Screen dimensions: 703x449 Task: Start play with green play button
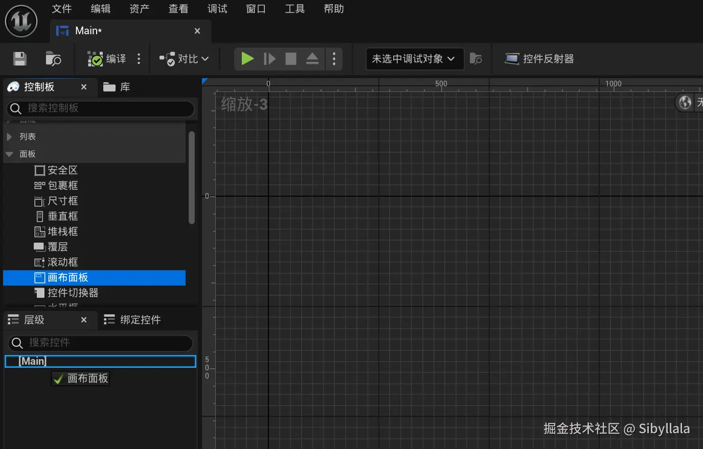247,59
